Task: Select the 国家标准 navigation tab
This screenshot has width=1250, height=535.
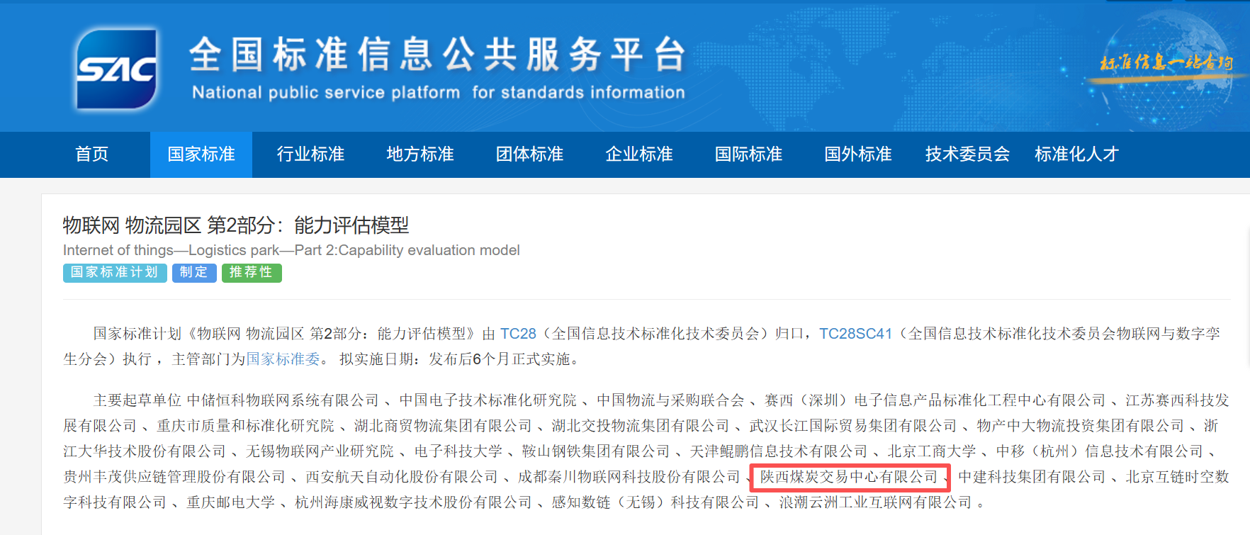Action: (201, 154)
